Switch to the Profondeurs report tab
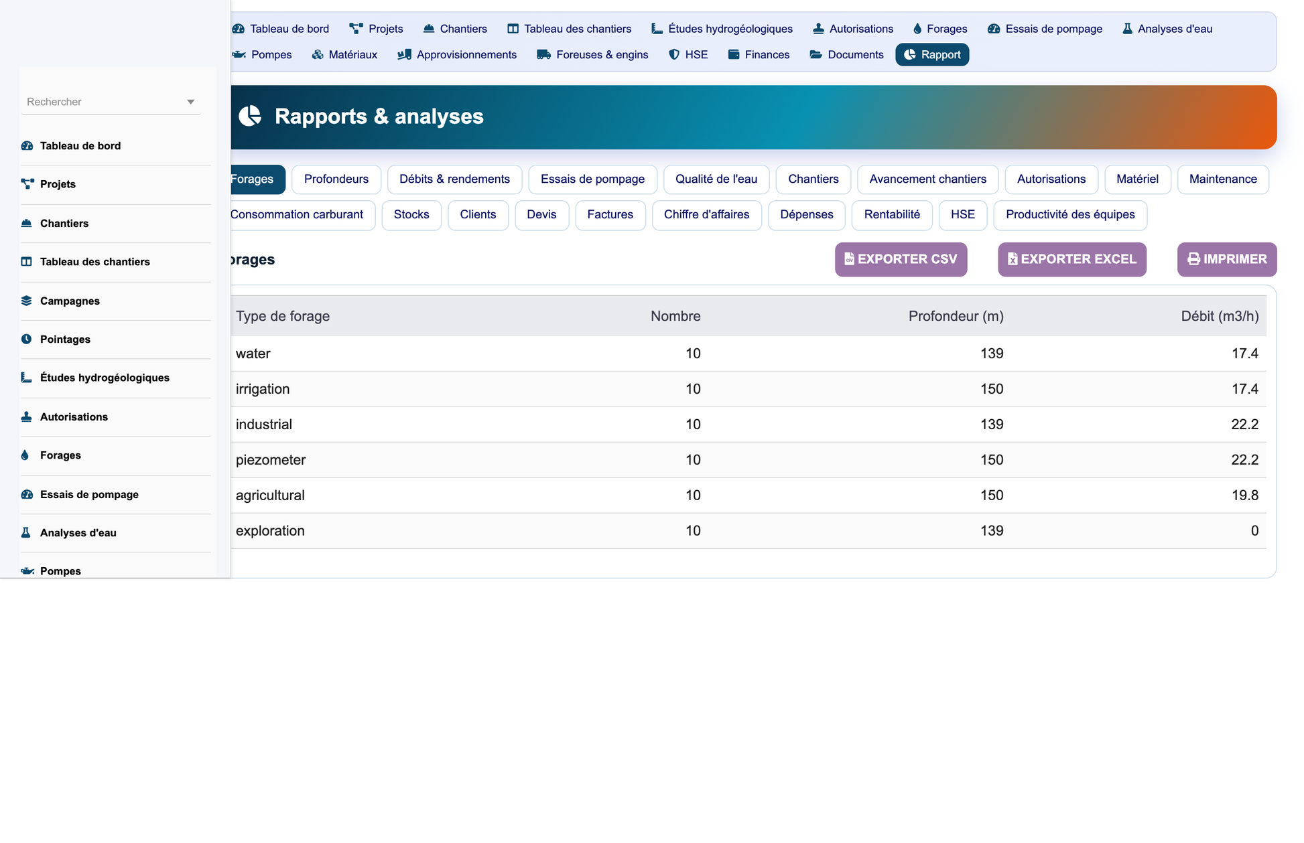The image size is (1304, 843). click(336, 179)
